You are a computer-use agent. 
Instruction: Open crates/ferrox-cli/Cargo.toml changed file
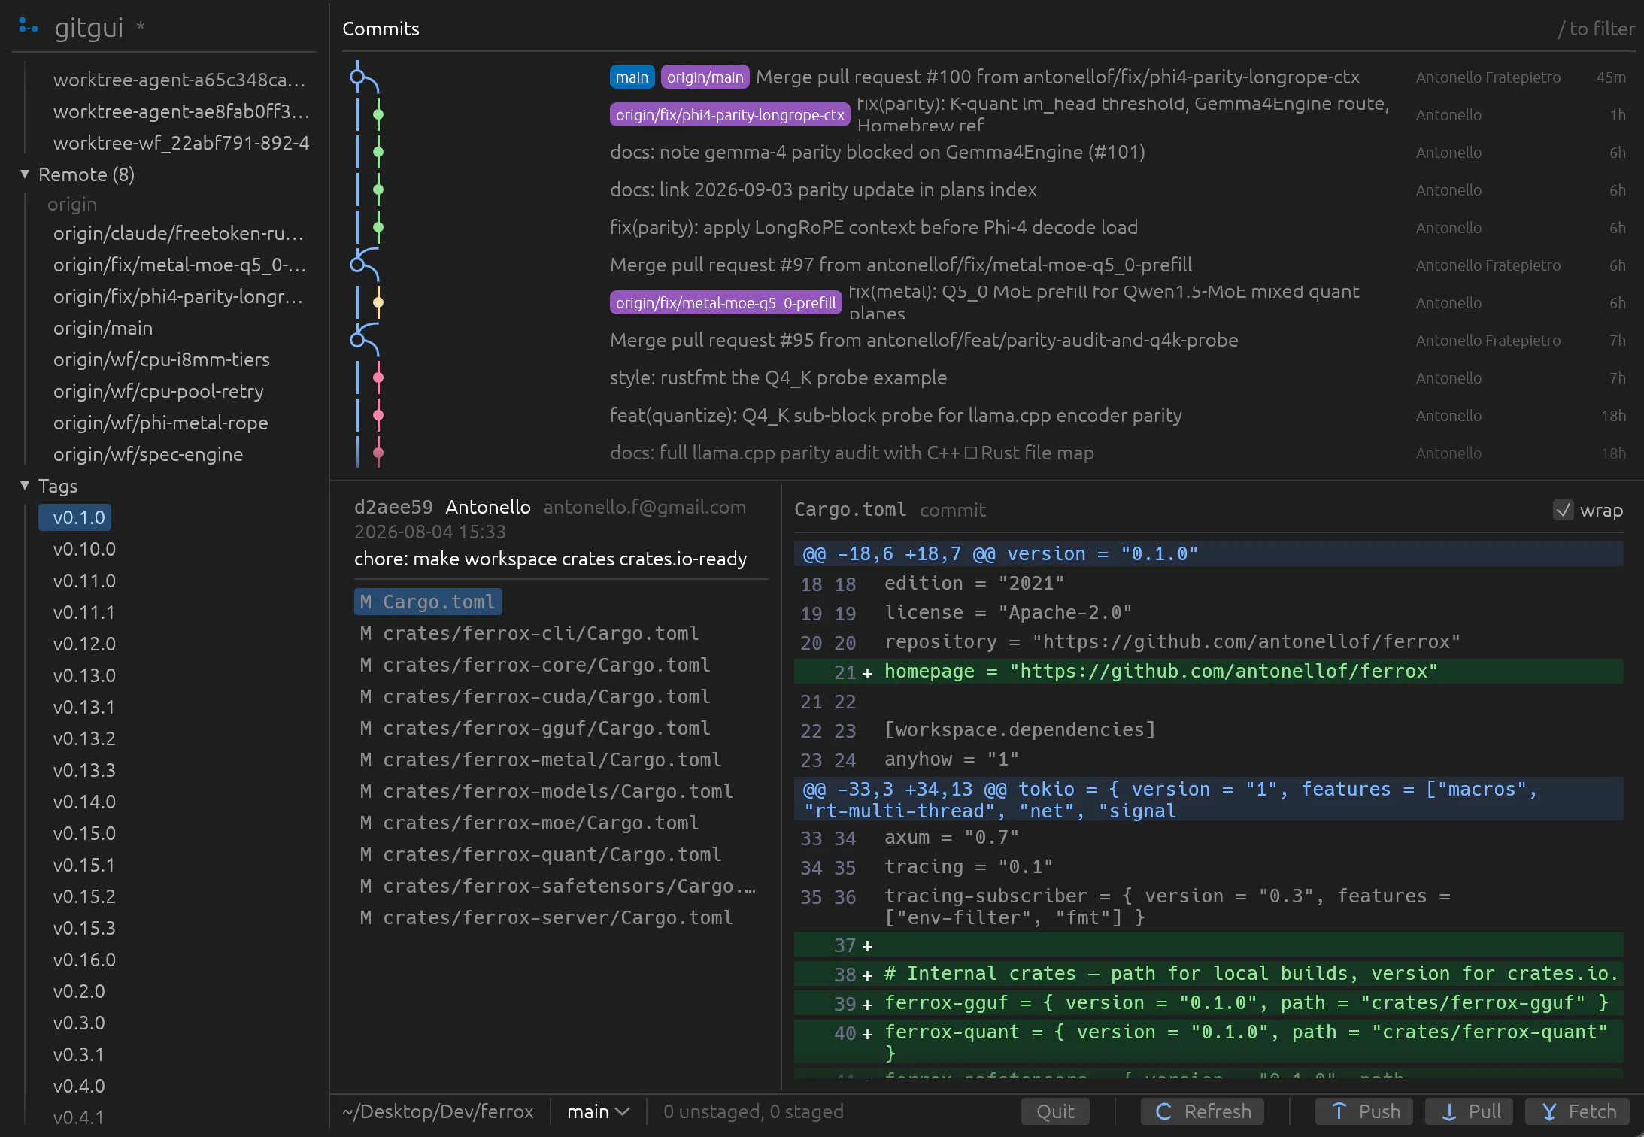530,633
